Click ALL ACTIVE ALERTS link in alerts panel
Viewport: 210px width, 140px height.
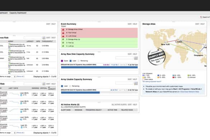coord(119,104)
